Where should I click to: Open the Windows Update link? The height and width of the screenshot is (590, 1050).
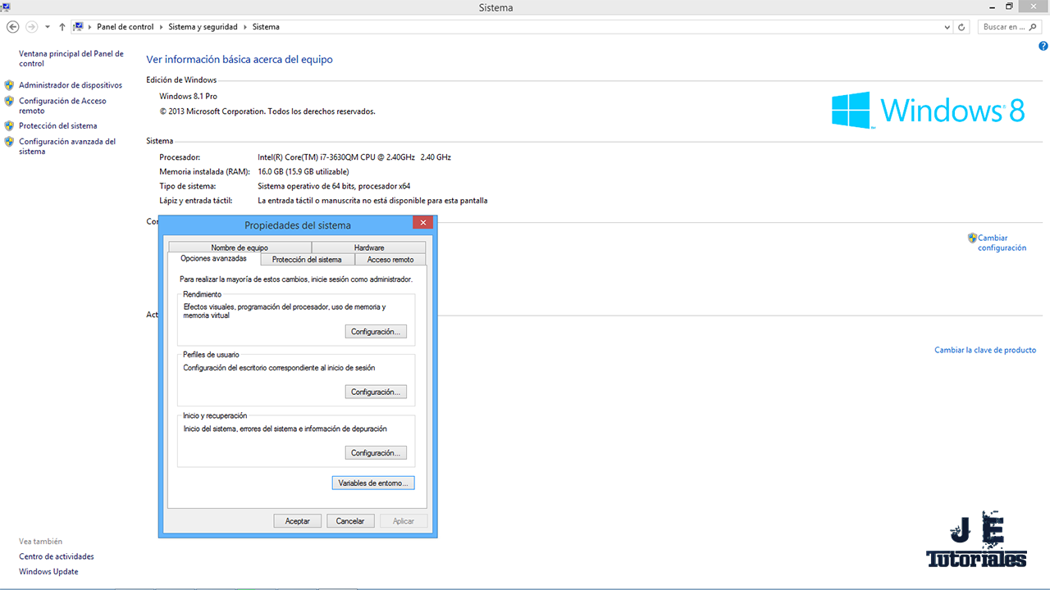48,572
